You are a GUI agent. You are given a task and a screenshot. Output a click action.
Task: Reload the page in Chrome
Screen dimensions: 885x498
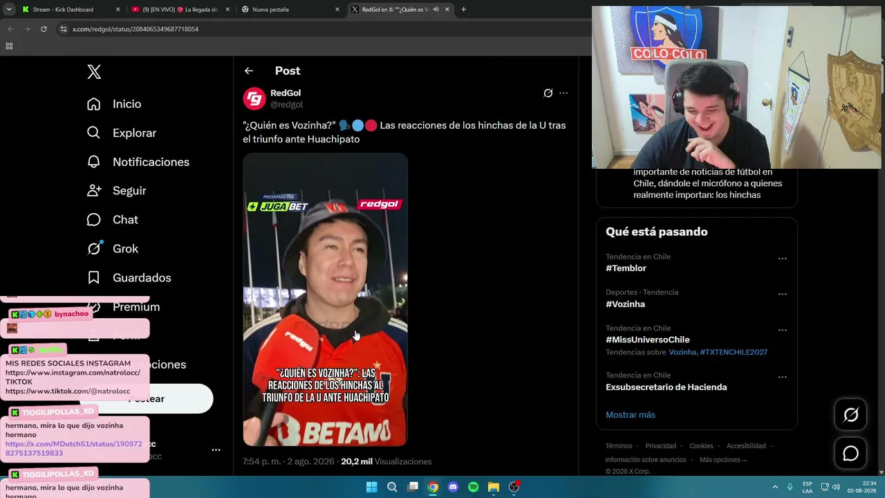[44, 29]
